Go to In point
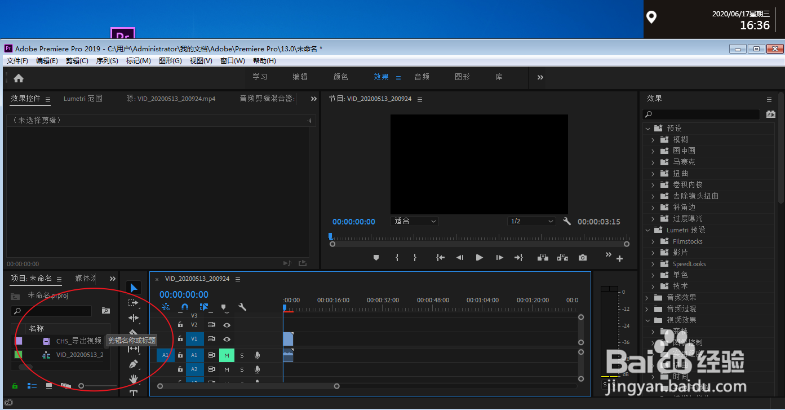 (441, 258)
